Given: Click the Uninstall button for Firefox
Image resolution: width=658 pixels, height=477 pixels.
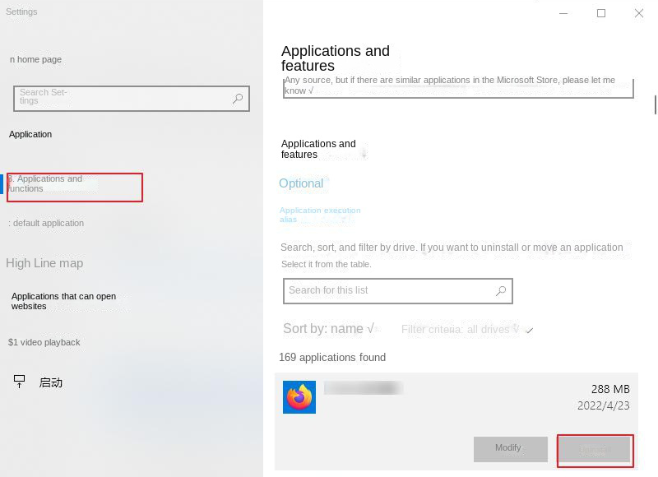Looking at the screenshot, I should tap(595, 450).
